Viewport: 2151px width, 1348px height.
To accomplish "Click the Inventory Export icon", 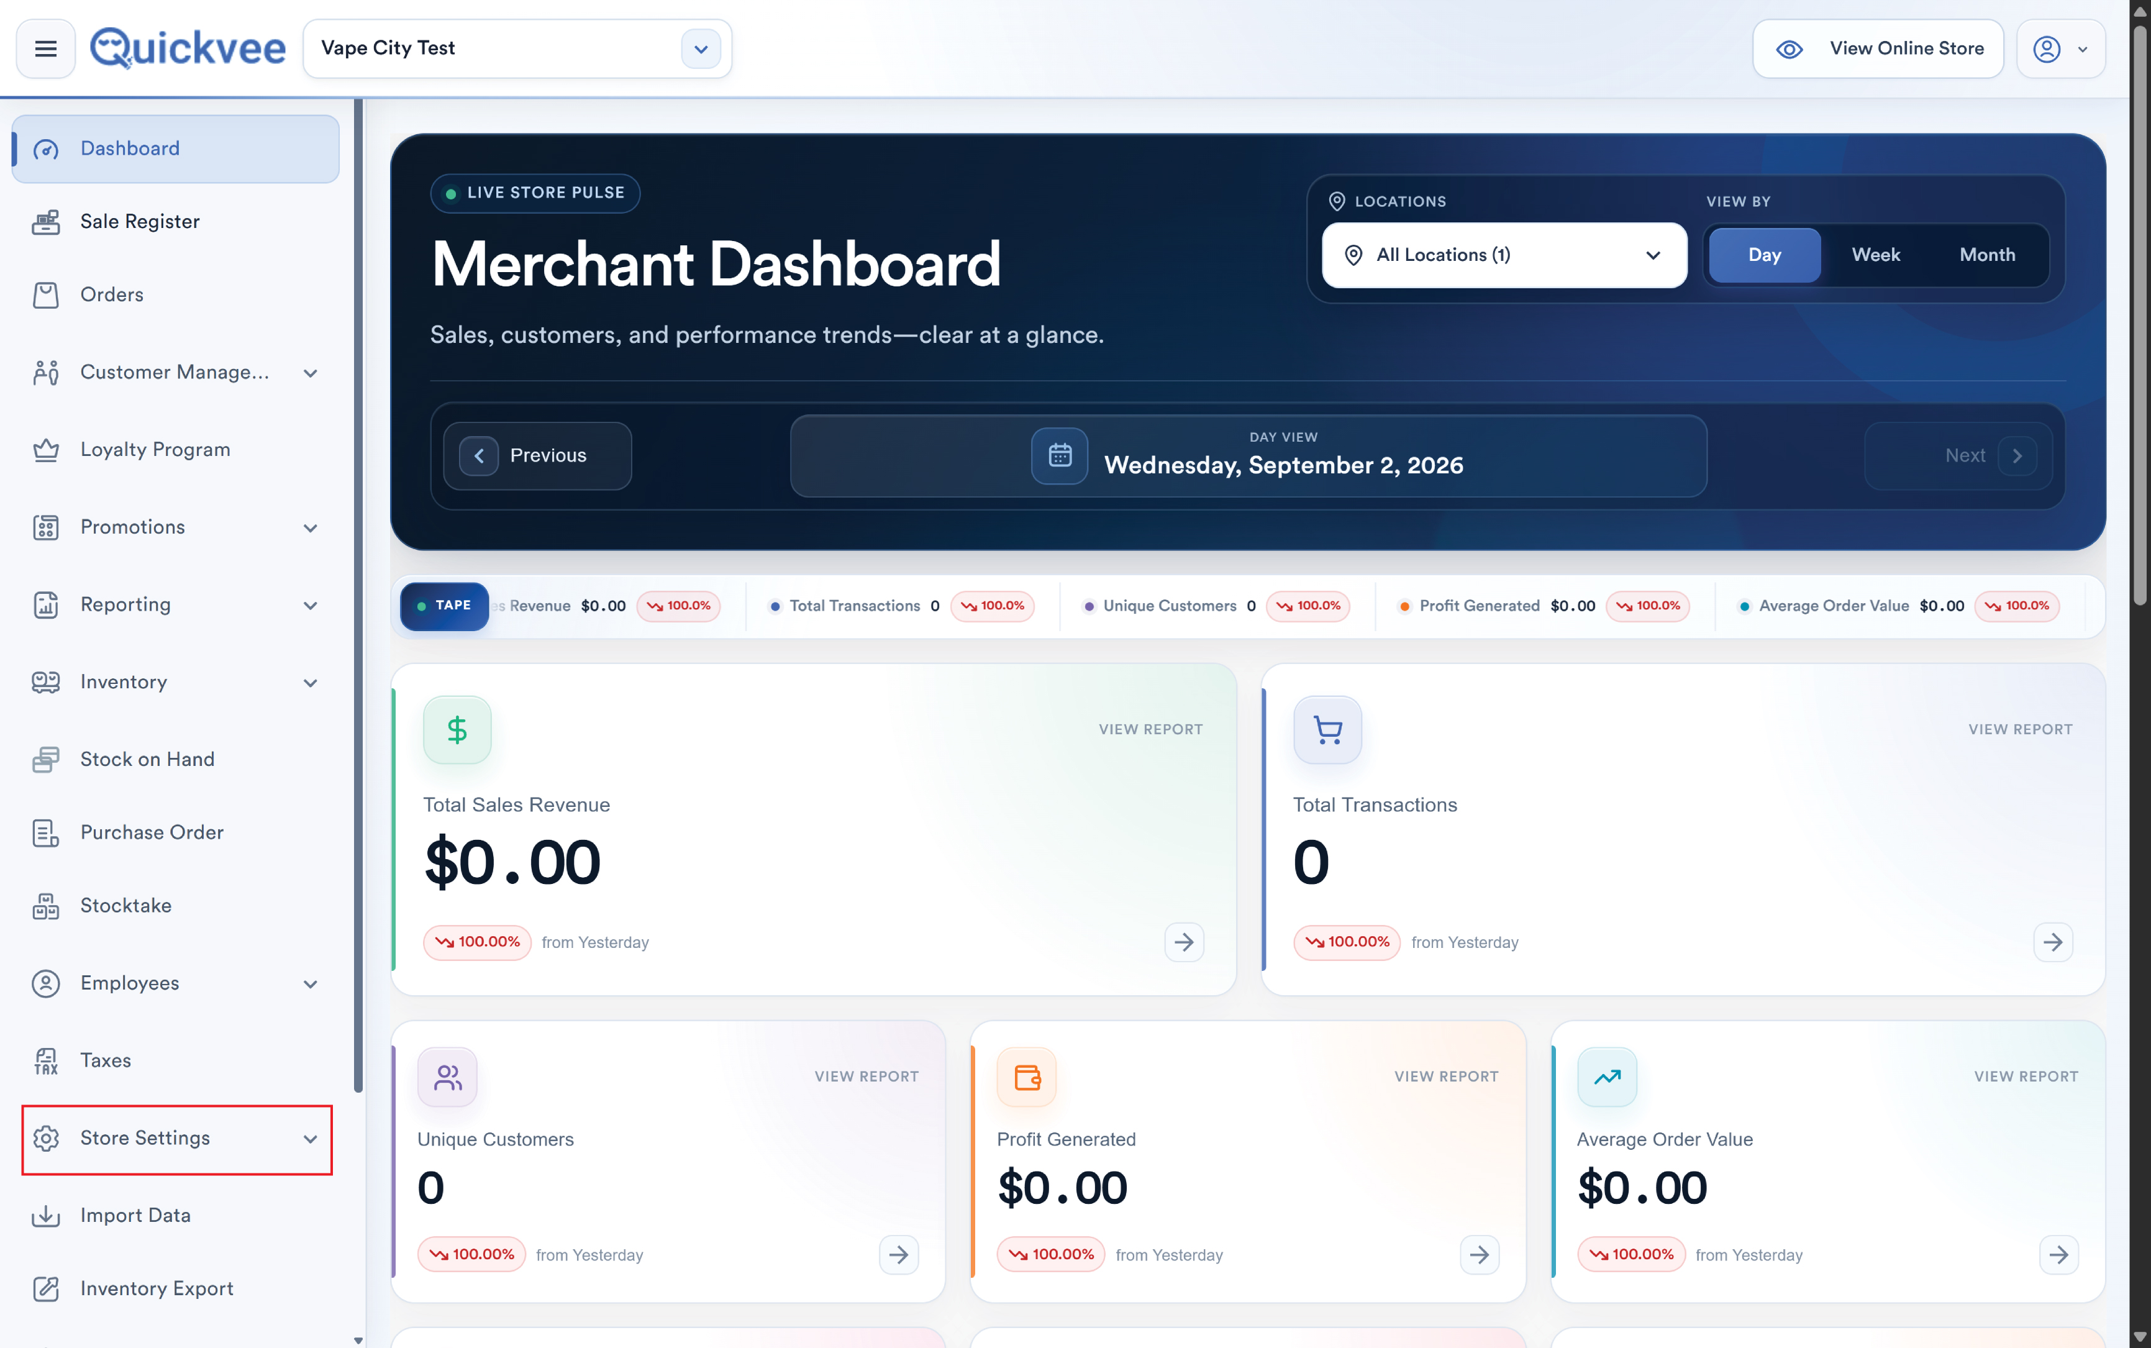I will coord(45,1289).
